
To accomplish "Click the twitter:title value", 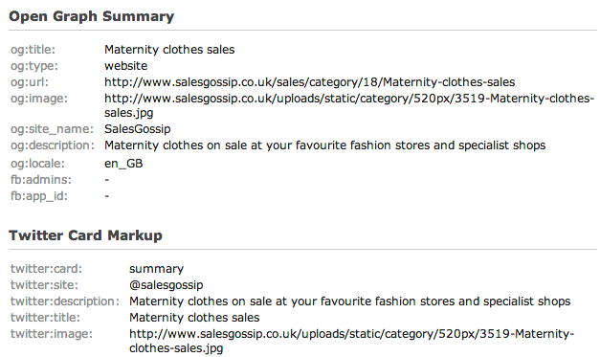I will 194,318.
